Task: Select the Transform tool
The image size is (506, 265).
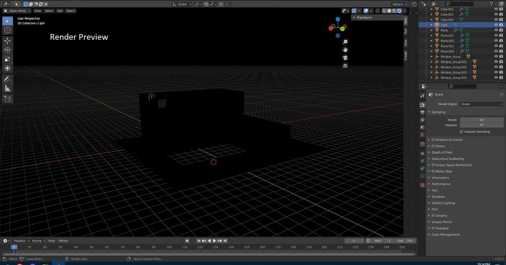Action: coord(8,68)
